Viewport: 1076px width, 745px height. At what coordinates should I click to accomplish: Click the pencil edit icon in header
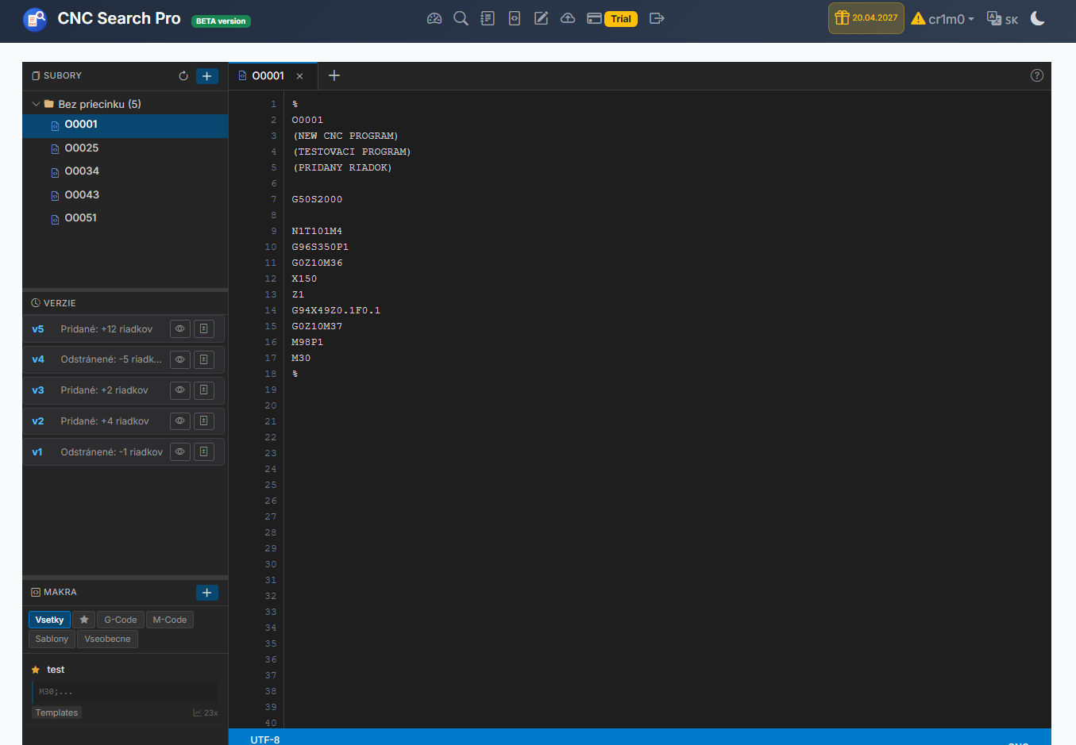[x=541, y=18]
